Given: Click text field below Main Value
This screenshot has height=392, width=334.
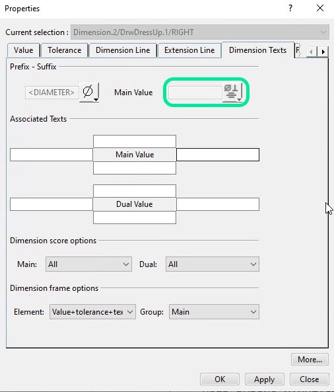Looking at the screenshot, I should point(135,168).
